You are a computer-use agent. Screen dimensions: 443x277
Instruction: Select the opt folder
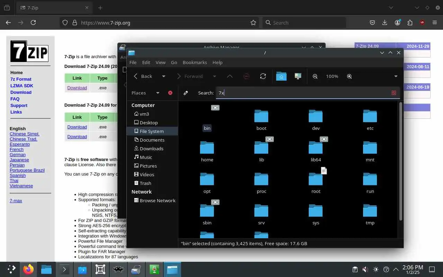pyautogui.click(x=207, y=183)
